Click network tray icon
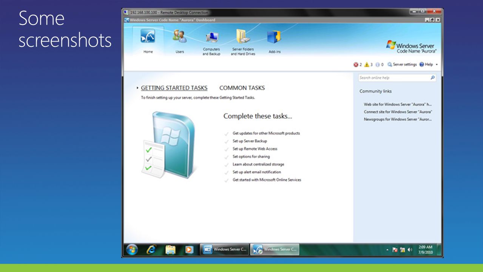The image size is (483, 272). click(x=402, y=250)
